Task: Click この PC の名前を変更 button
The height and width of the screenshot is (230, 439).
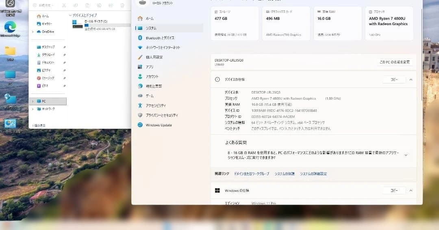Action: pyautogui.click(x=394, y=62)
